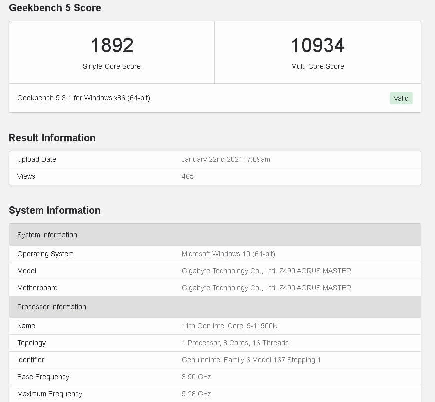The width and height of the screenshot is (435, 402).
Task: Select the views count 465
Action: coord(188,176)
